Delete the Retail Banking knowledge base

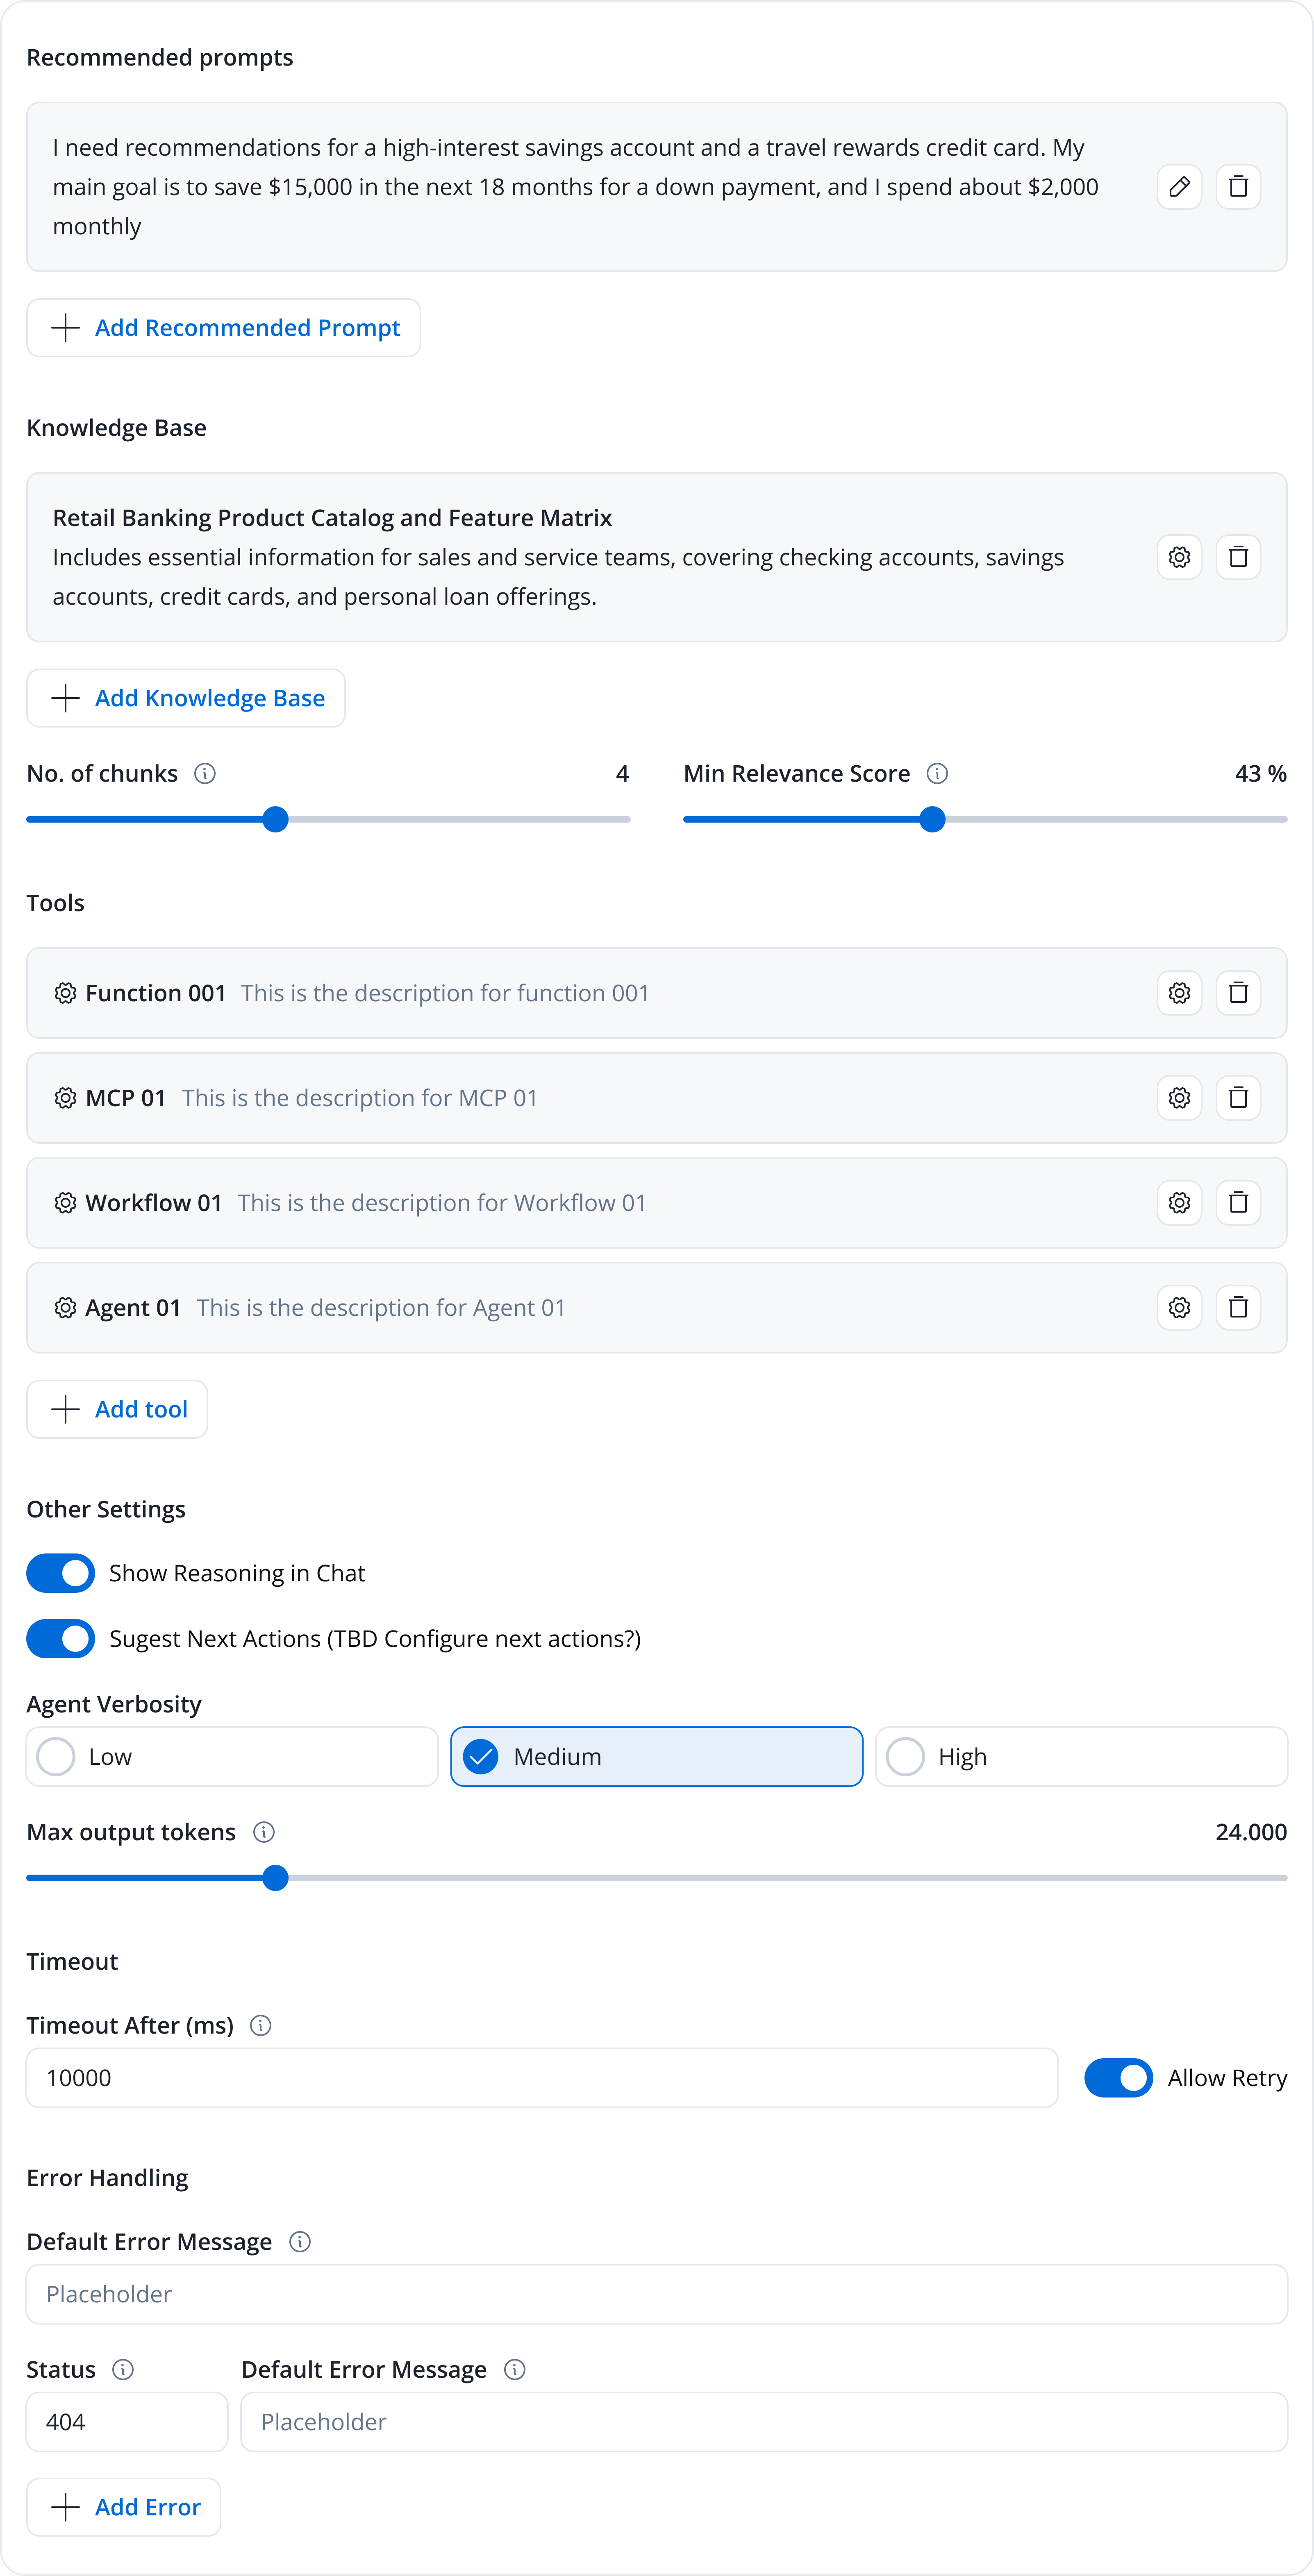[1238, 557]
